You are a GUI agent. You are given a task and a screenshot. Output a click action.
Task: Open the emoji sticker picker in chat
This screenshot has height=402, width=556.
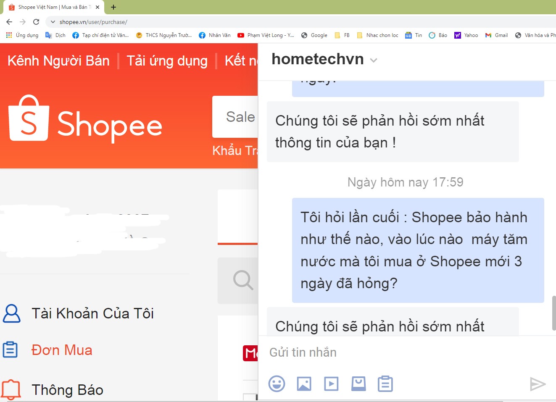(x=277, y=384)
